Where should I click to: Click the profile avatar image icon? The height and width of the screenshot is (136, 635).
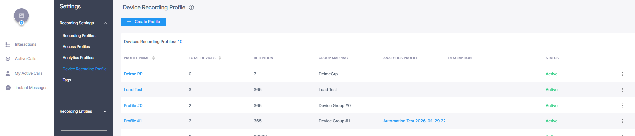click(x=21, y=16)
